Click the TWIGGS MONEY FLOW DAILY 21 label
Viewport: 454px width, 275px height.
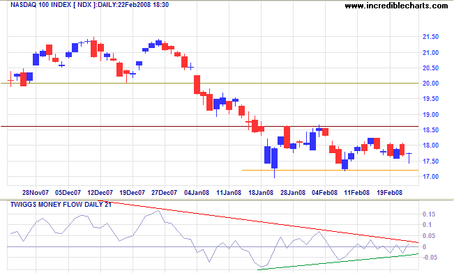61,205
